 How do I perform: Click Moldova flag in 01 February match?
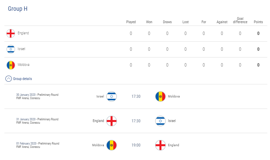pyautogui.click(x=112, y=145)
